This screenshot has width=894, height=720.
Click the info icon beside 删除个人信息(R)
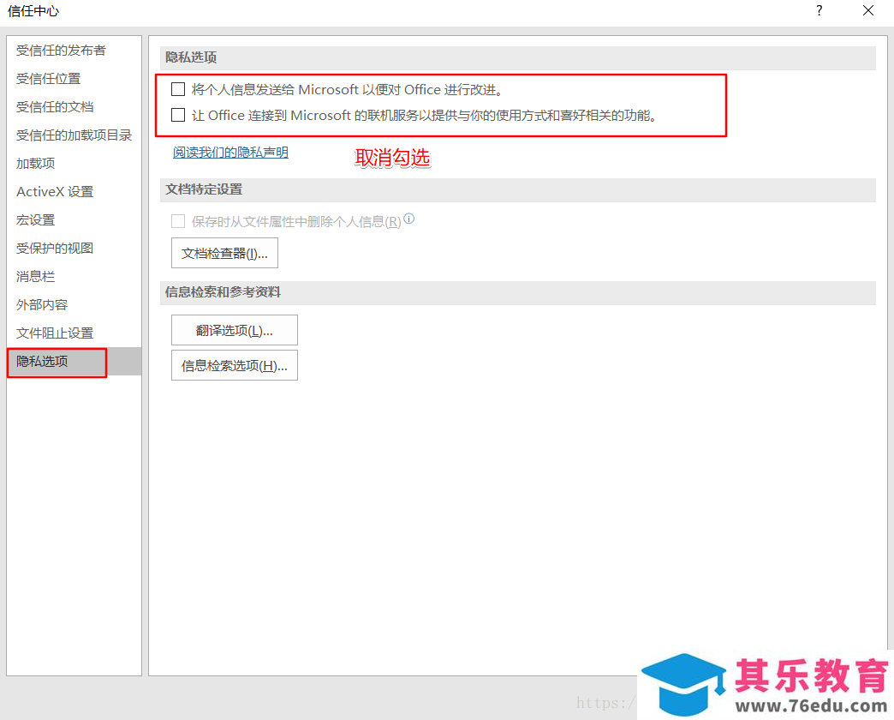[x=408, y=218]
